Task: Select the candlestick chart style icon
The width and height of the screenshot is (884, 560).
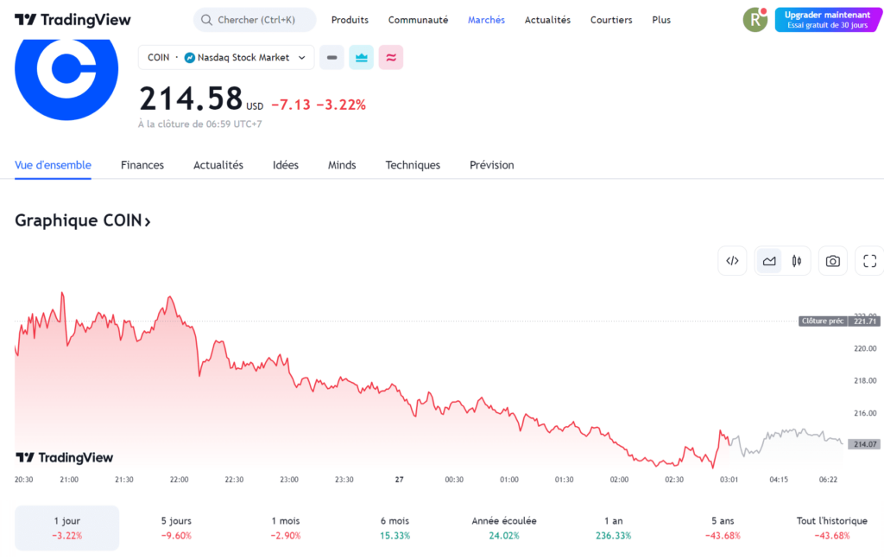Action: coord(796,260)
